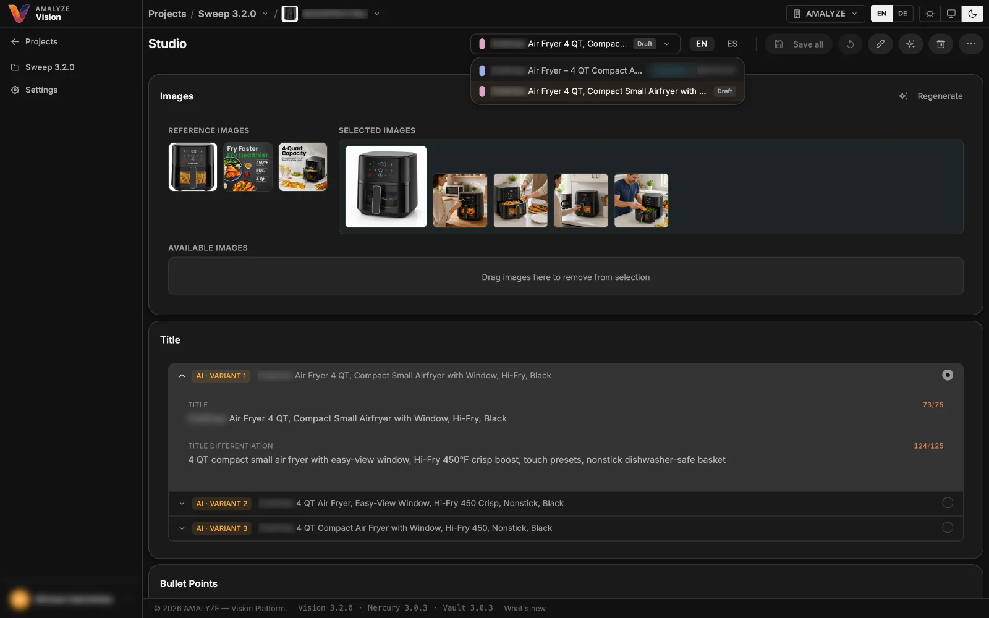Click the pencil edit icon button
The height and width of the screenshot is (618, 989).
(880, 44)
